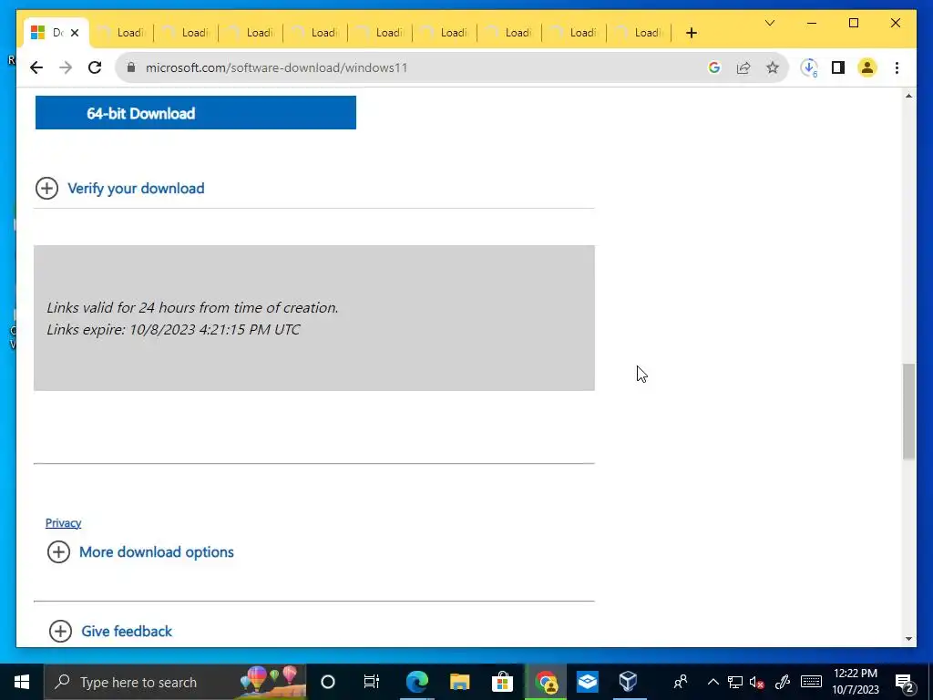Click the scrollbar up arrow

908,96
